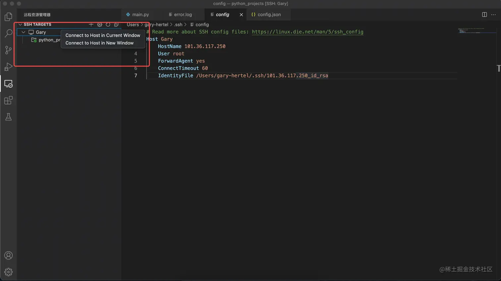Choose Connect to Host in Current Window
This screenshot has height=281, width=501.
tap(103, 35)
